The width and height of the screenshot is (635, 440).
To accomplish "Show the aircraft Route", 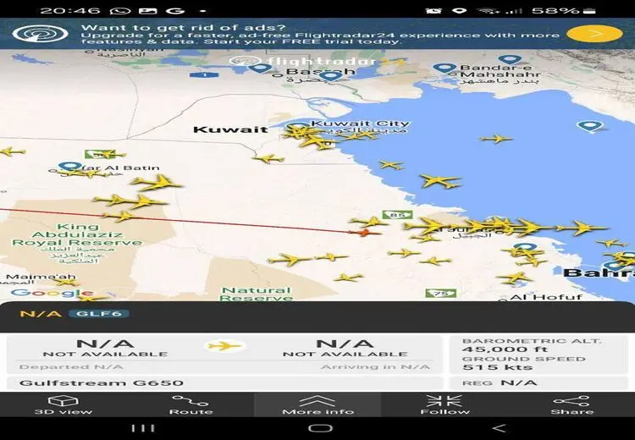I will (x=190, y=404).
